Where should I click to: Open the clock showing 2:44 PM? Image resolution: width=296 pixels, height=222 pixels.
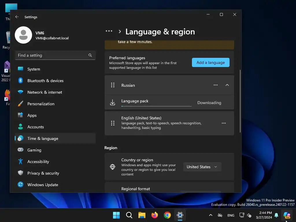[x=264, y=215]
